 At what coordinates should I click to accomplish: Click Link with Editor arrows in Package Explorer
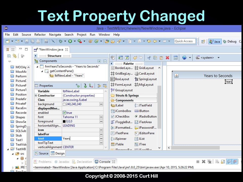tap(15, 56)
